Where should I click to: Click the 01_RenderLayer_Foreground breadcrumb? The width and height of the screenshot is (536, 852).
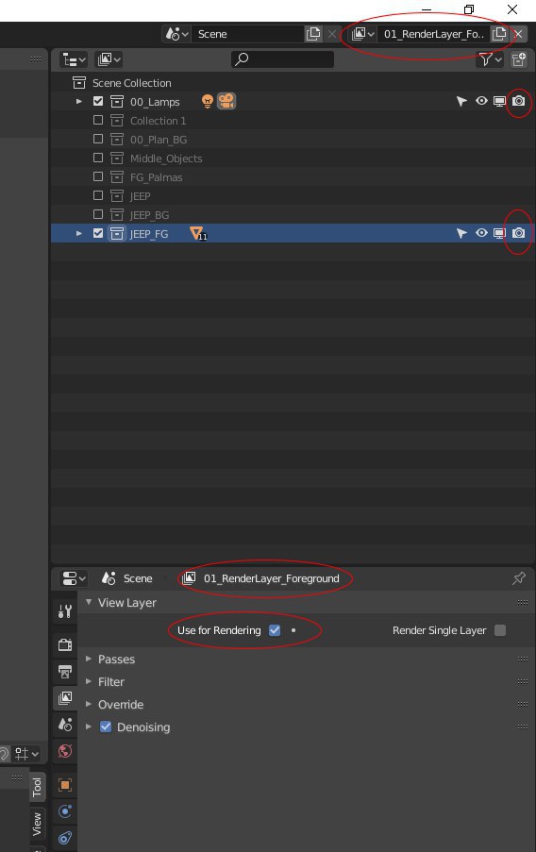[x=261, y=578]
